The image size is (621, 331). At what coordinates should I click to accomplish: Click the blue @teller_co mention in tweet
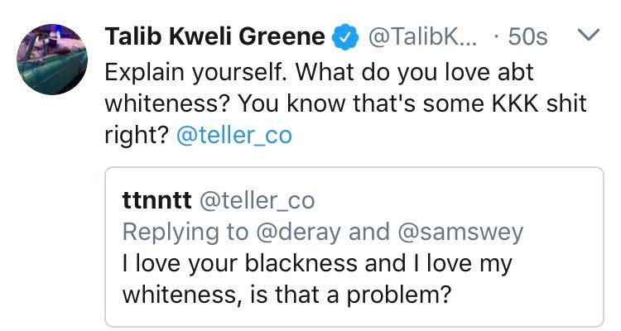(x=234, y=135)
